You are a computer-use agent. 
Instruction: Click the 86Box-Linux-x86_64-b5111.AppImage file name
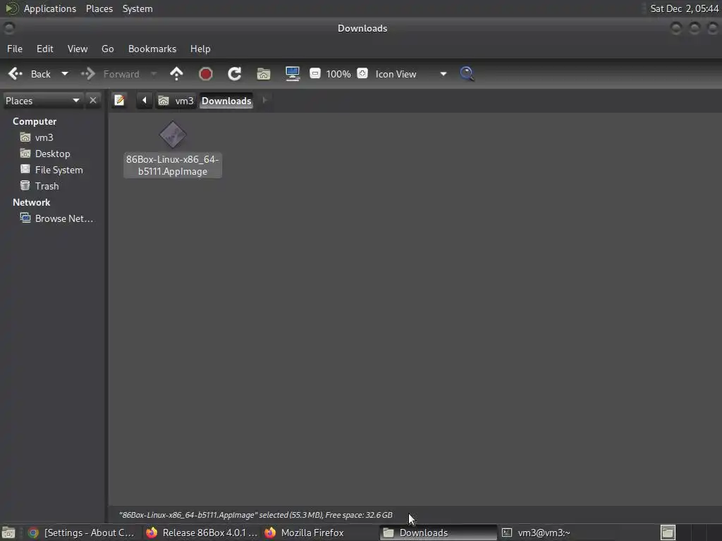pos(173,165)
